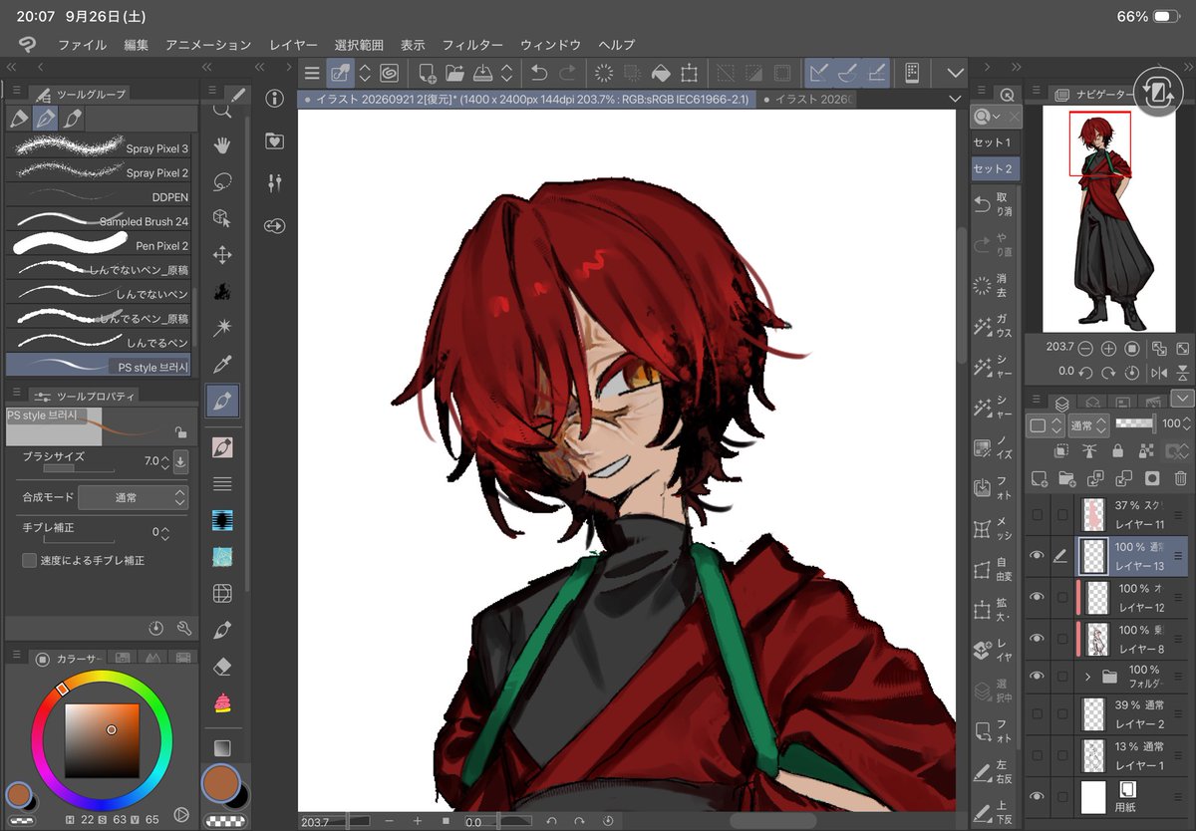The height and width of the screenshot is (831, 1196).
Task: Select the セット2 quick access button
Action: click(993, 168)
